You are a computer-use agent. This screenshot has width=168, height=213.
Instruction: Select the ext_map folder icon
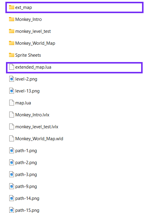click(x=12, y=7)
